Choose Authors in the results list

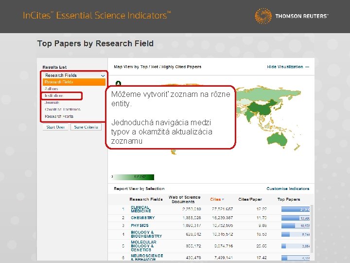coord(52,89)
